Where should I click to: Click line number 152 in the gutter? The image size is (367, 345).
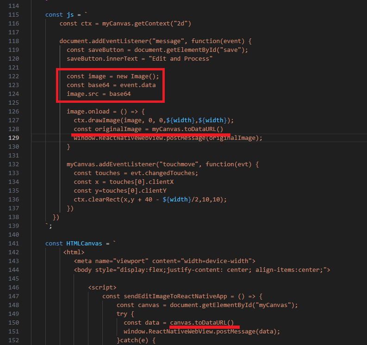(x=13, y=340)
